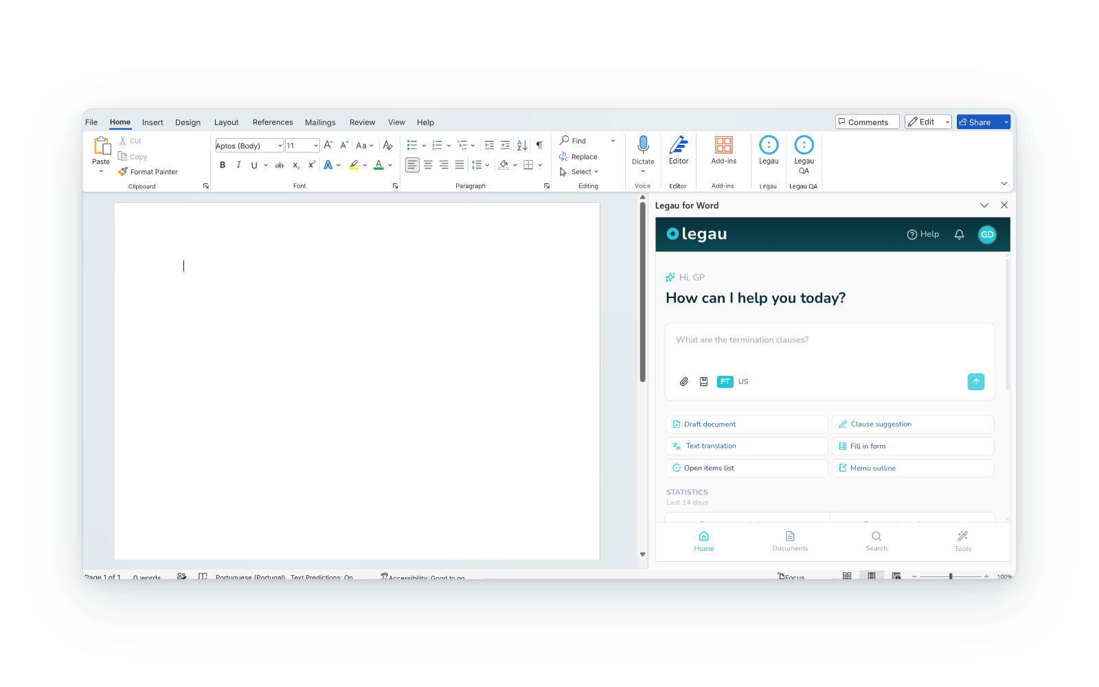Toggle Bold formatting
The image size is (1099, 687).
pyautogui.click(x=223, y=165)
